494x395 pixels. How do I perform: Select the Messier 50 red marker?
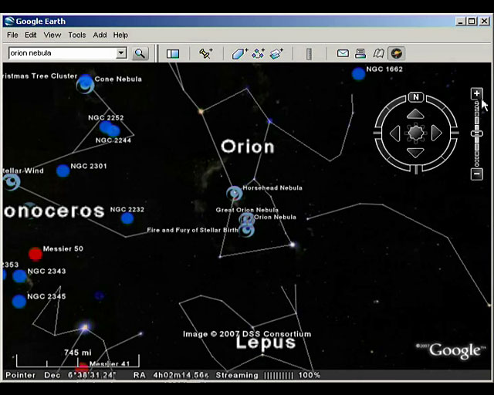36,254
